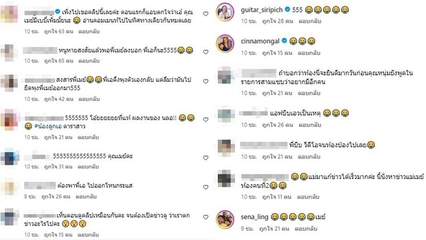This screenshot has width=426, height=240.
Task: Open guitar_siripich profile picture
Action: 225,12
